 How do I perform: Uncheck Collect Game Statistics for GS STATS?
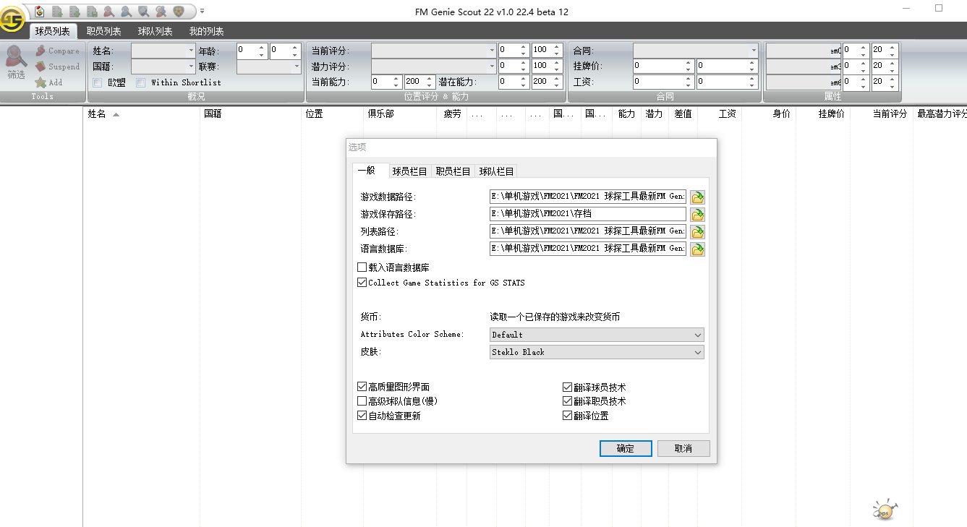tap(362, 283)
